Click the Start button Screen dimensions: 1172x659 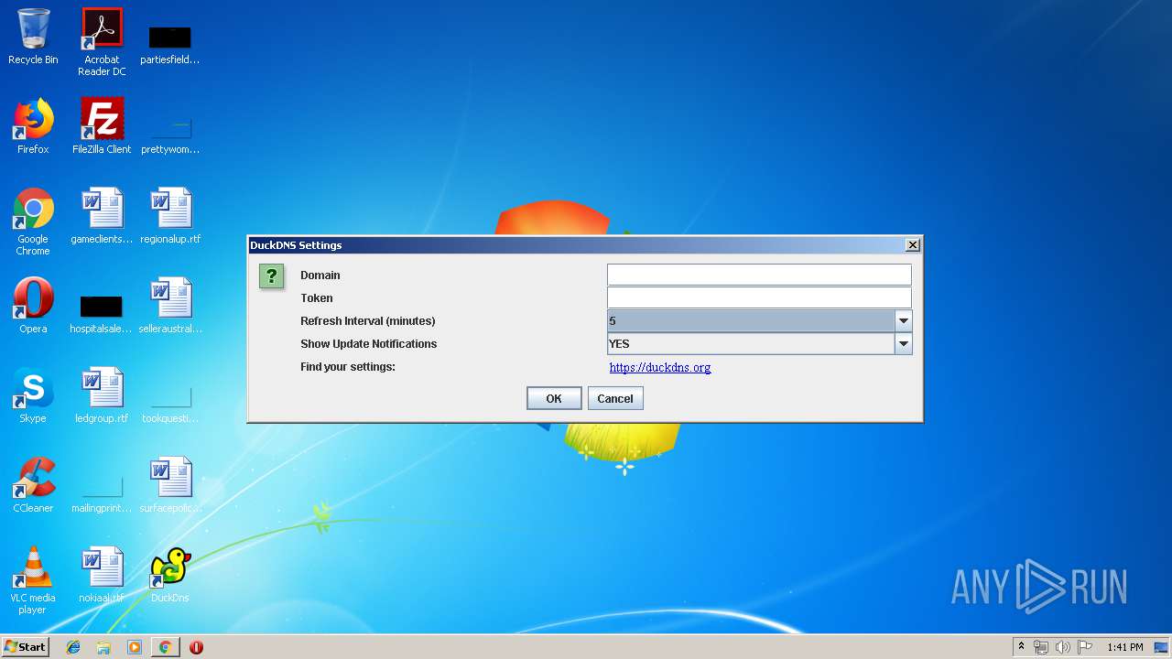25,647
